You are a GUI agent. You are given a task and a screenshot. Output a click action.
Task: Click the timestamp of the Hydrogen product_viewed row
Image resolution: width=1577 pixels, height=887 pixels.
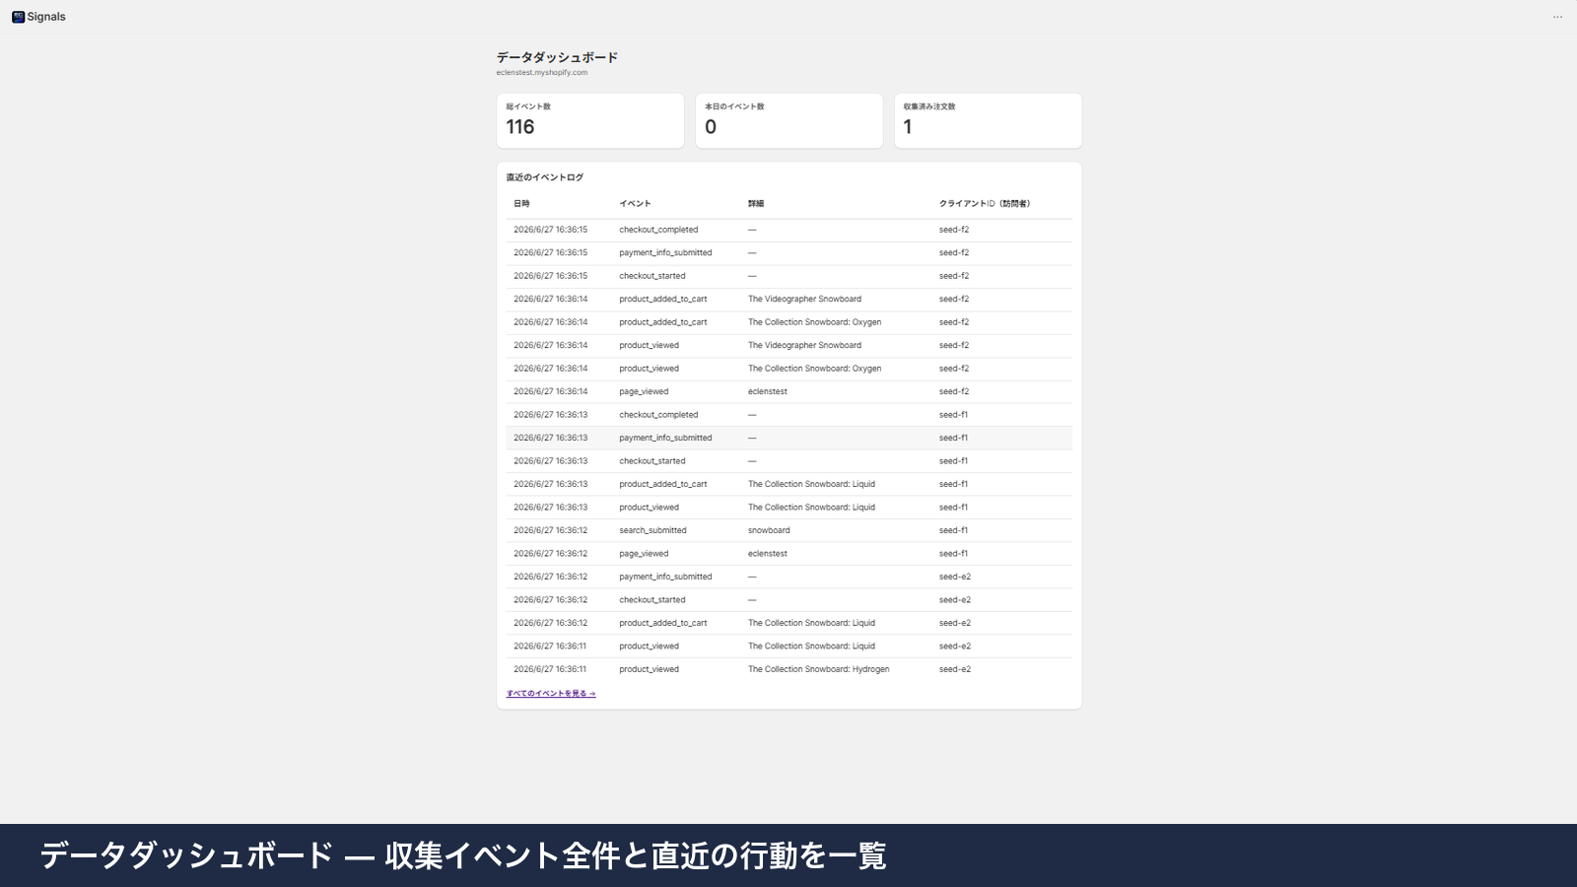[550, 670]
